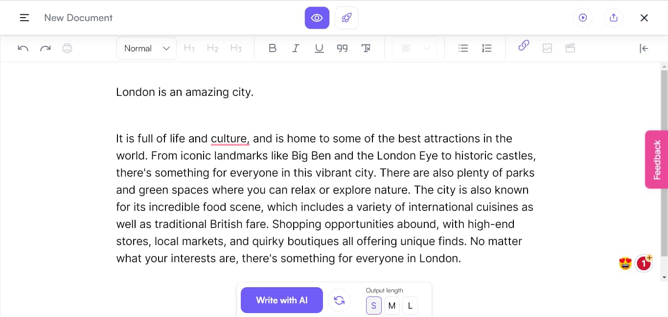React with the heart-eyes emoji
This screenshot has width=668, height=317.
[x=624, y=263]
